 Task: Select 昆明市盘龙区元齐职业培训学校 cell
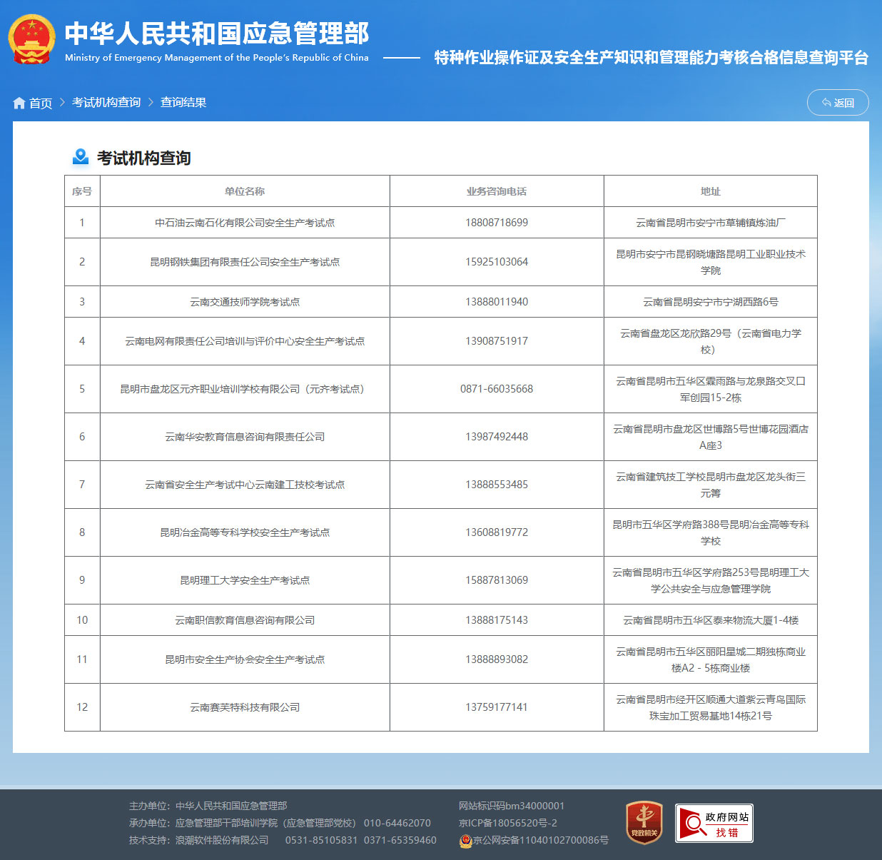point(245,389)
